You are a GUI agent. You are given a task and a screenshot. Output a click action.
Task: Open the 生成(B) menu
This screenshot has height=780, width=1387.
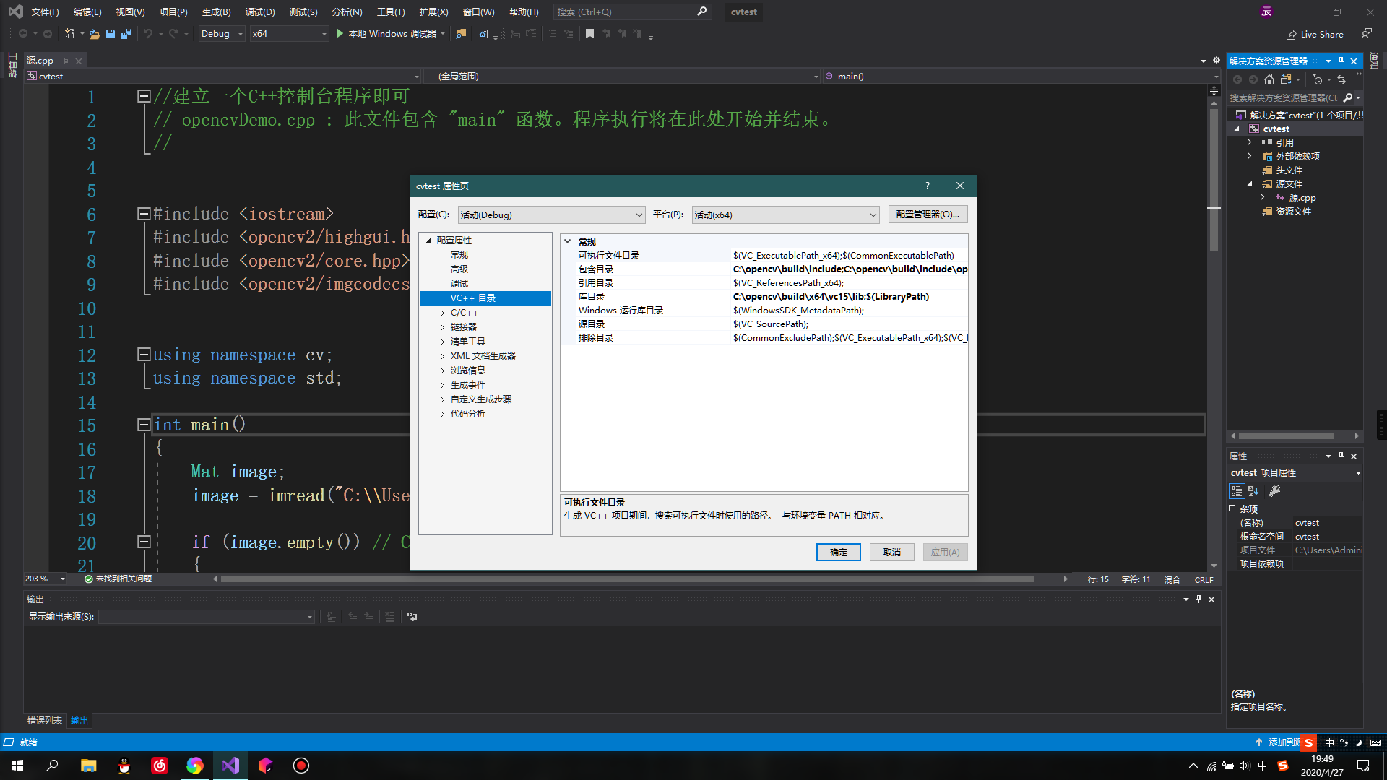pos(216,12)
